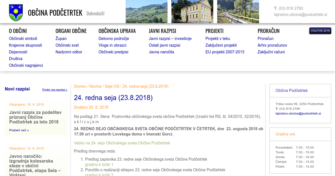The width and height of the screenshot is (335, 176).
Task: Click Preberi več under Javni razpis
Action: click(x=19, y=130)
